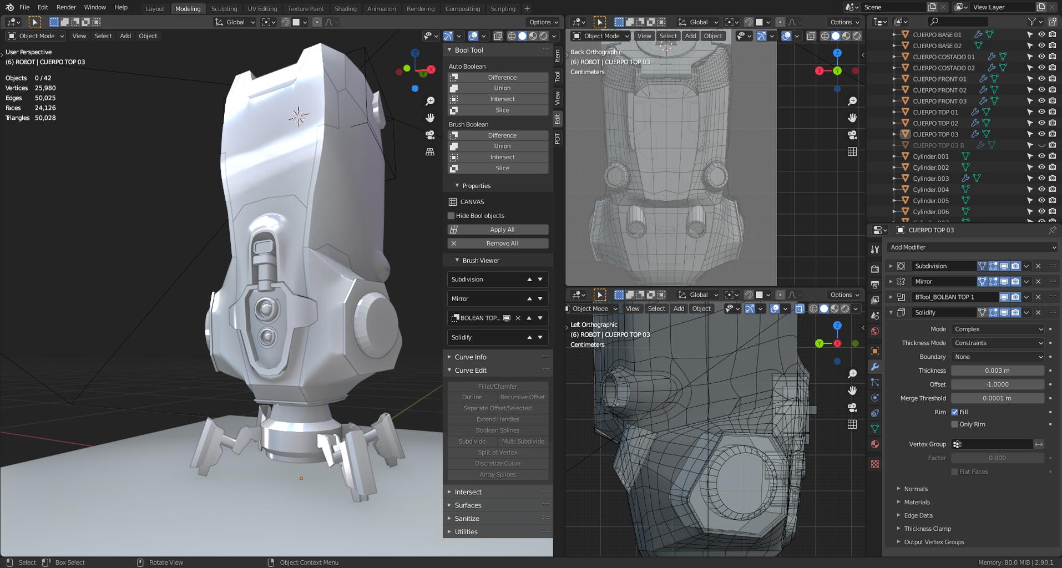The image size is (1062, 568).
Task: Move Subdivision up in Brush Viewer
Action: (529, 279)
